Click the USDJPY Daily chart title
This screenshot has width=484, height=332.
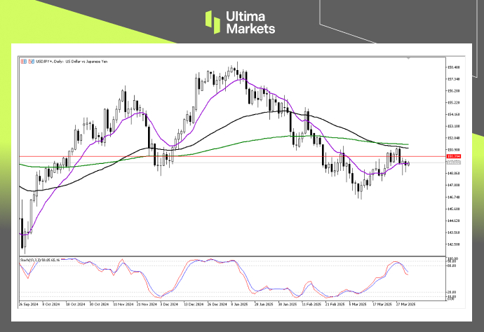pyautogui.click(x=67, y=62)
